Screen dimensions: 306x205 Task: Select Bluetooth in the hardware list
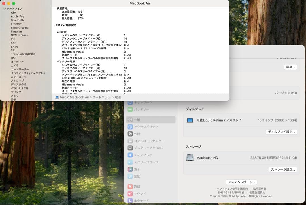[17, 20]
